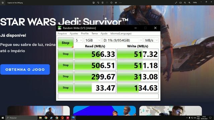Click the 194% zoom level indicator

pos(195,3)
